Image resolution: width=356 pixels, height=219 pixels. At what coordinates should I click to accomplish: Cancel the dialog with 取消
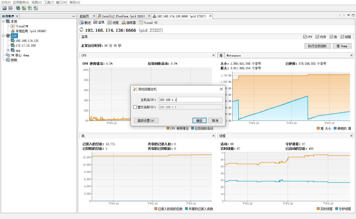(x=215, y=120)
